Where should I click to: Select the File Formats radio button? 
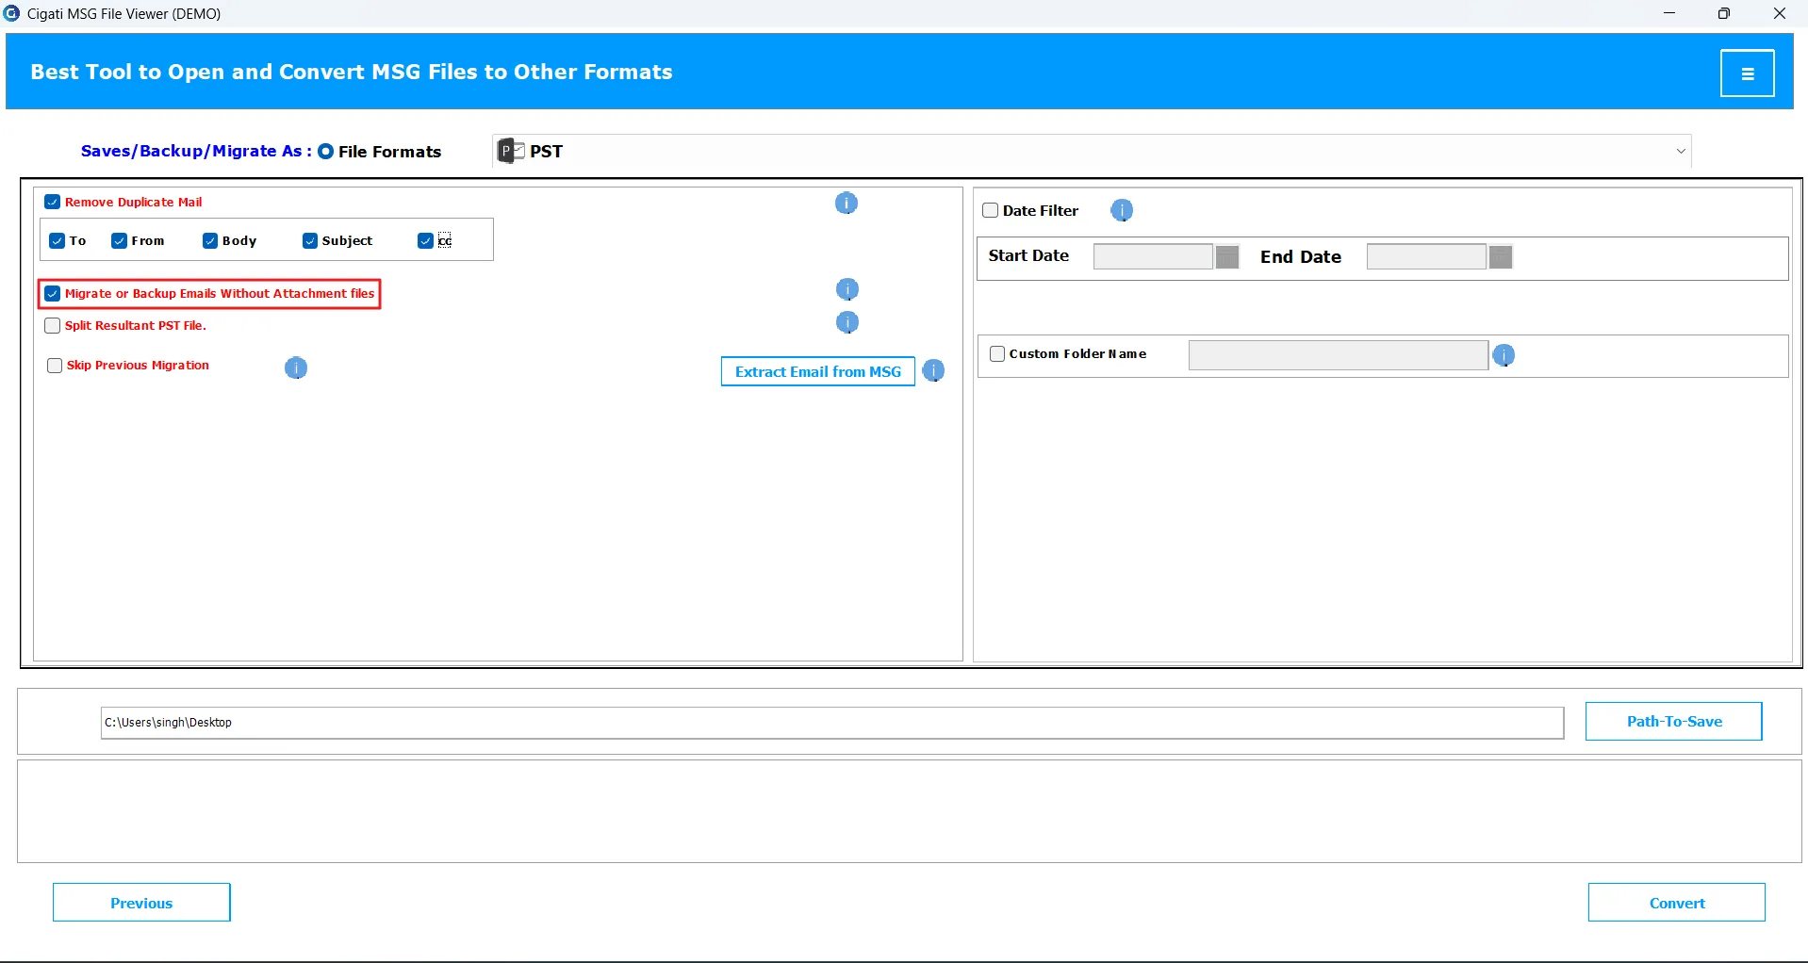tap(325, 152)
